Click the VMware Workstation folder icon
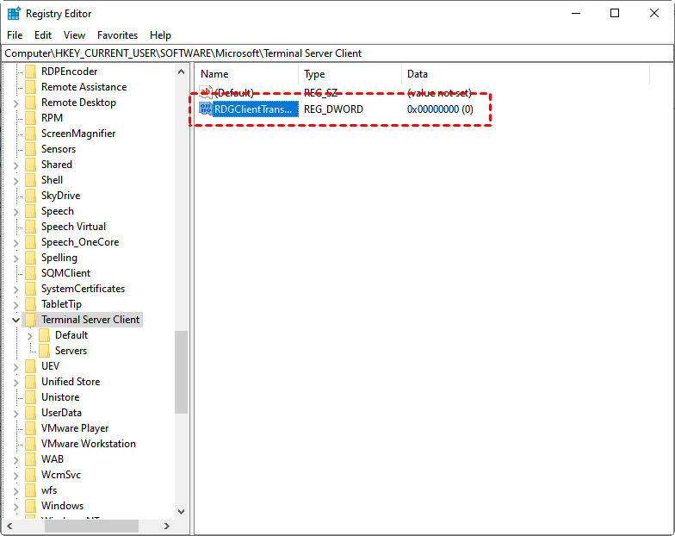Image resolution: width=675 pixels, height=536 pixels. click(31, 444)
